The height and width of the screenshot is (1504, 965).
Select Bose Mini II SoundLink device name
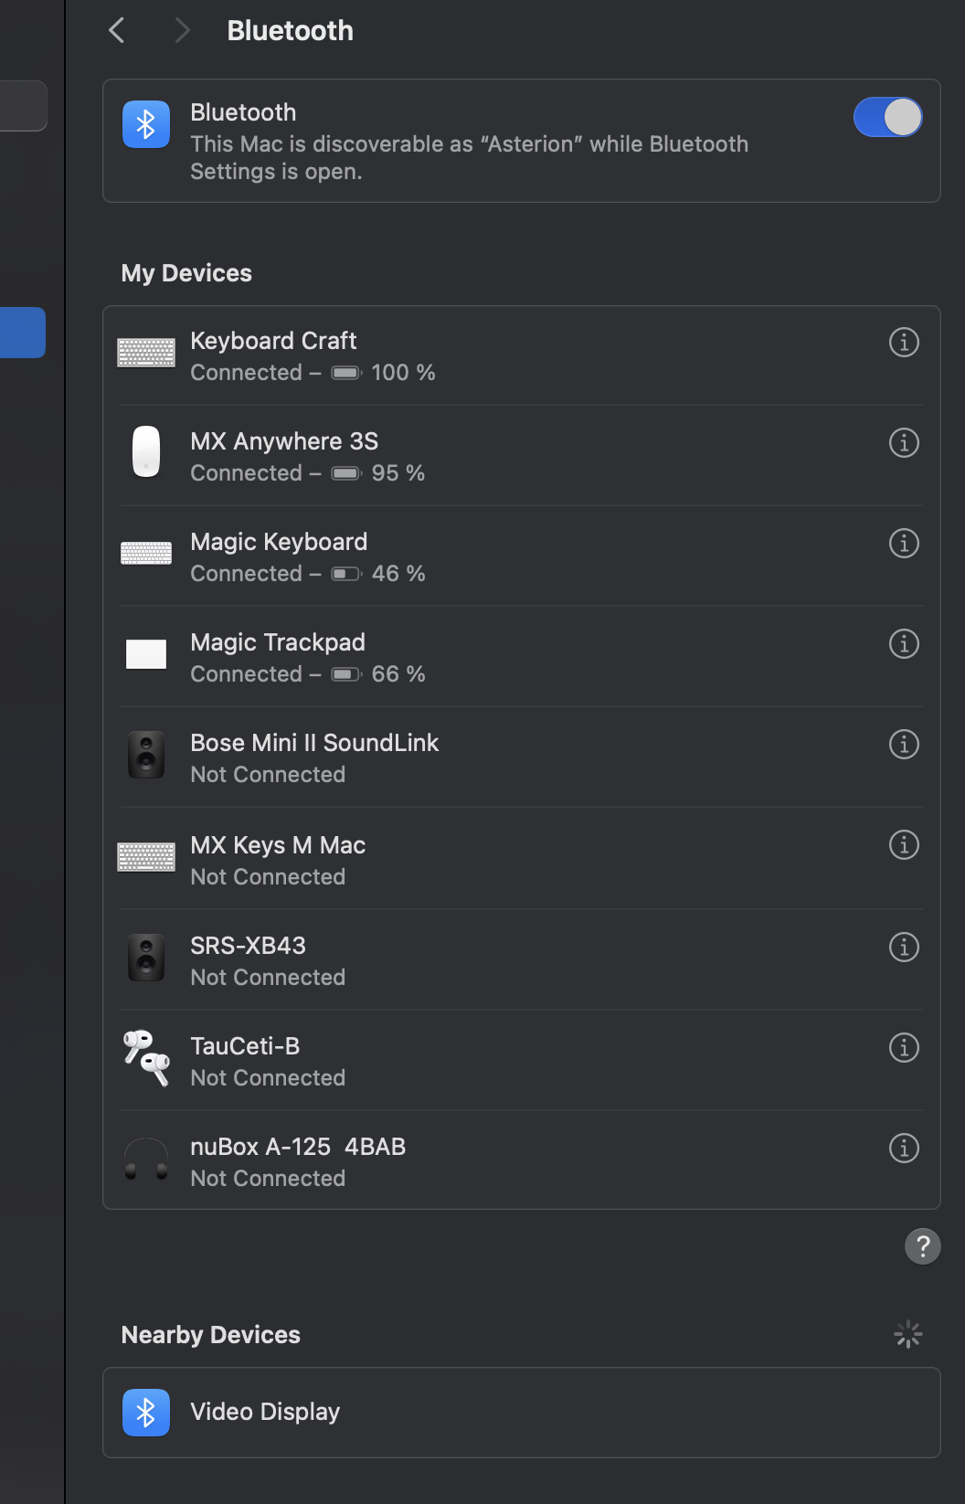tap(314, 743)
